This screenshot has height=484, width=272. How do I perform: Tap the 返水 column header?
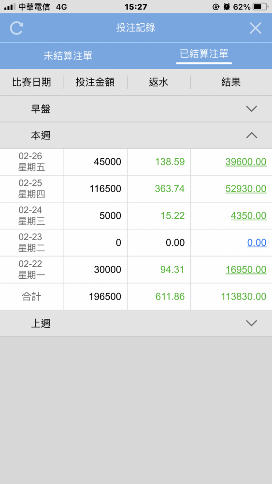(158, 82)
